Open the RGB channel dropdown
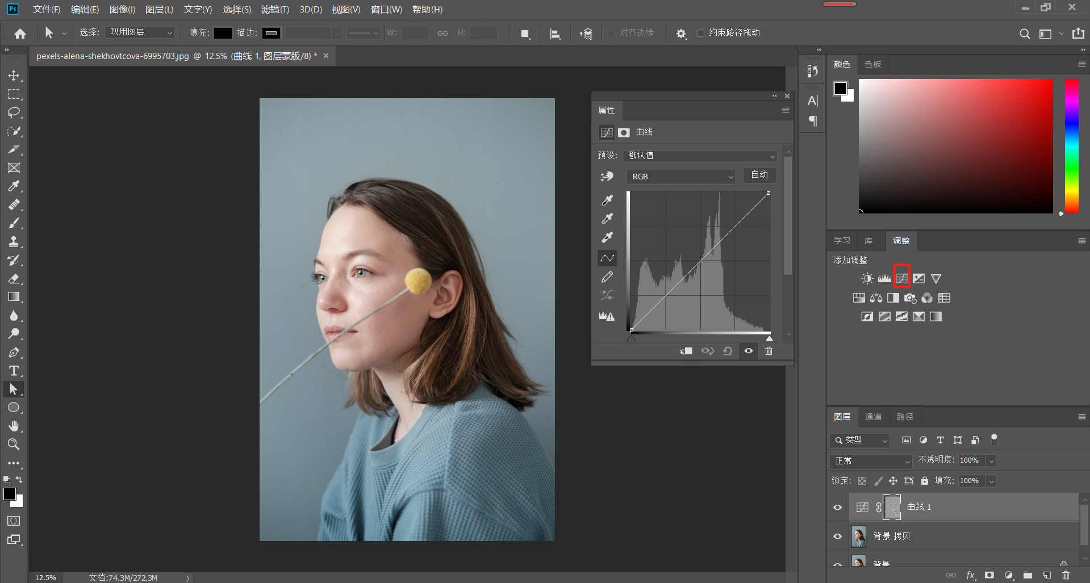Image resolution: width=1090 pixels, height=583 pixels. click(681, 177)
